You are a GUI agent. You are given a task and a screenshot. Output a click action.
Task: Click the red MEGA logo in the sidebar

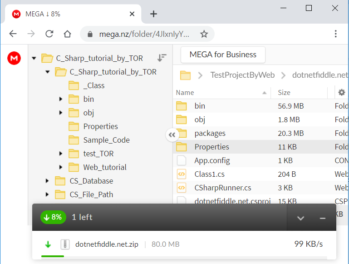[14, 58]
